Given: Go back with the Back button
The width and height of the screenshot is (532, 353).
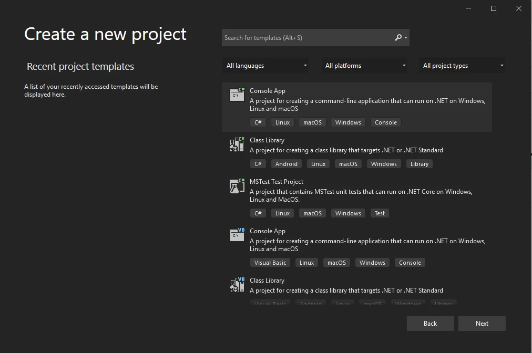Looking at the screenshot, I should tap(430, 324).
